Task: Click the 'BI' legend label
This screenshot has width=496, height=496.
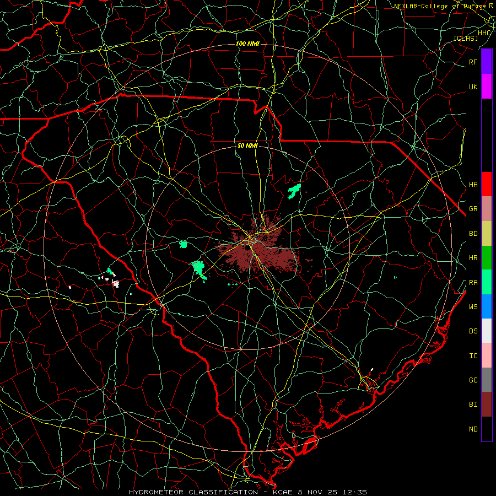Action: (473, 405)
